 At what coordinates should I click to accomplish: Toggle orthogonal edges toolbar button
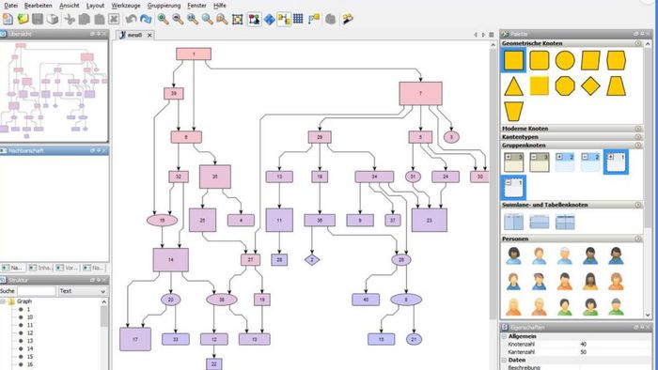click(x=284, y=20)
